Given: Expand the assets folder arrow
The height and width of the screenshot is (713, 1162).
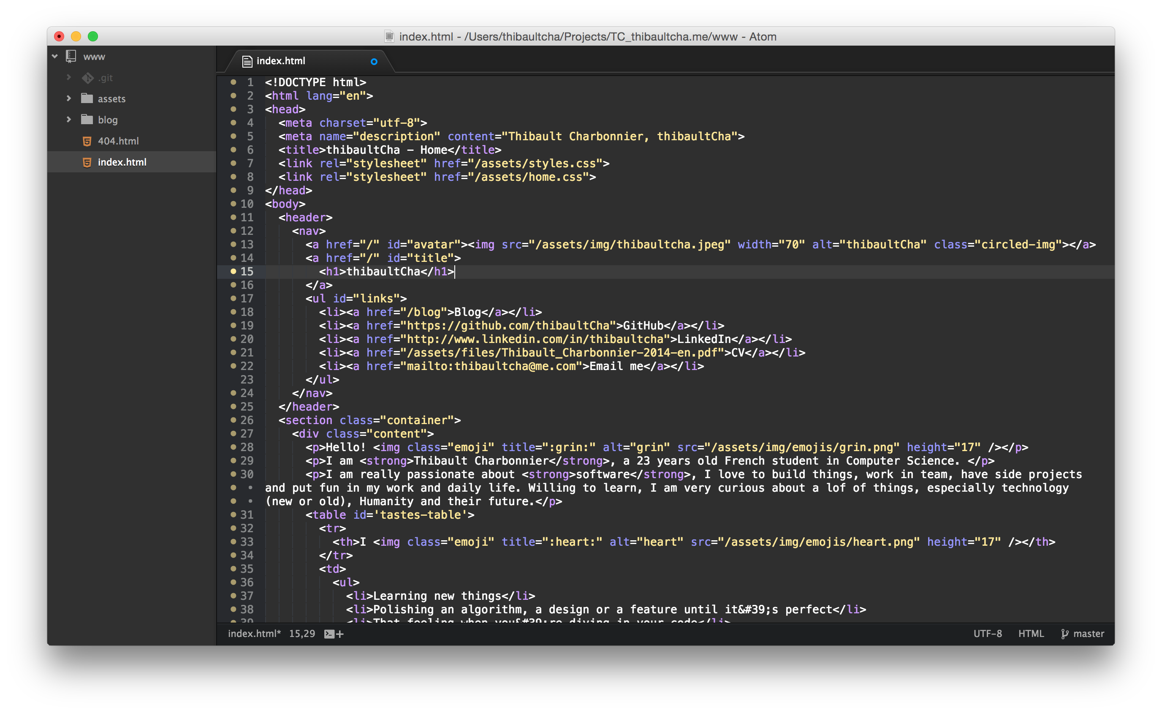Looking at the screenshot, I should coord(69,98).
